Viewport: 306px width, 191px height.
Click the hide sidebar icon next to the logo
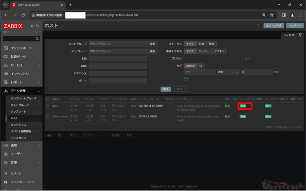[x=37, y=26]
